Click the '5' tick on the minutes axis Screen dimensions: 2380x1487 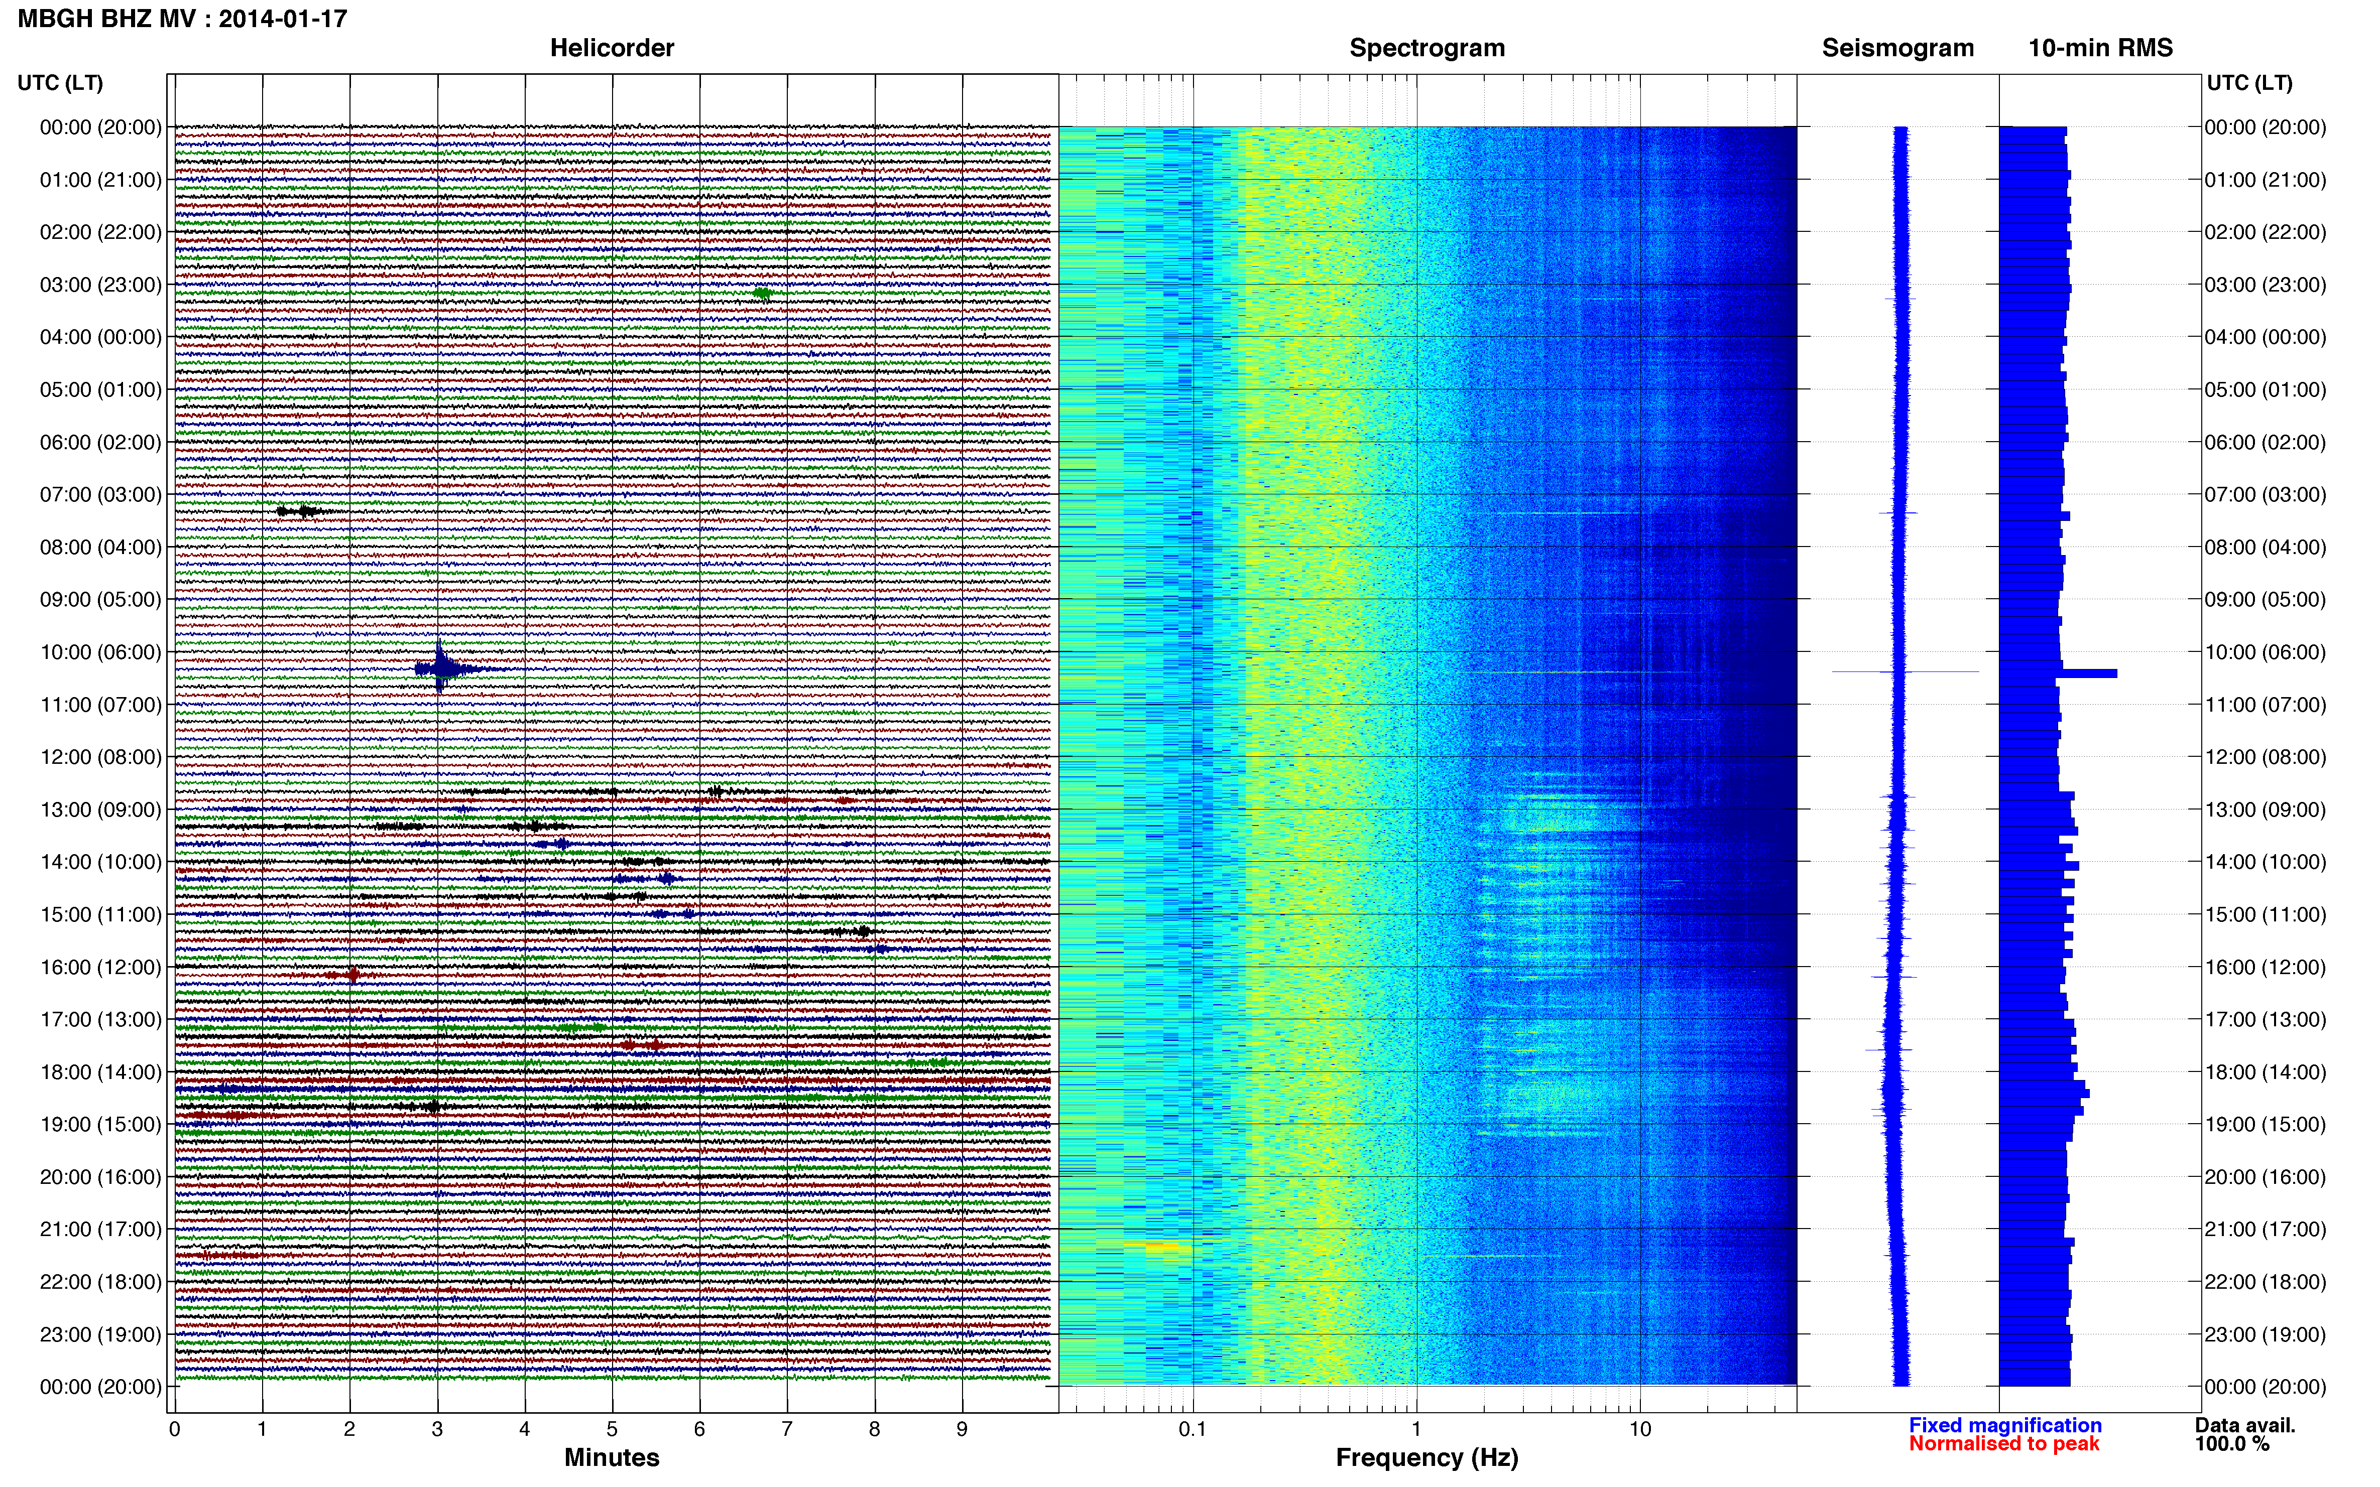tap(612, 1429)
